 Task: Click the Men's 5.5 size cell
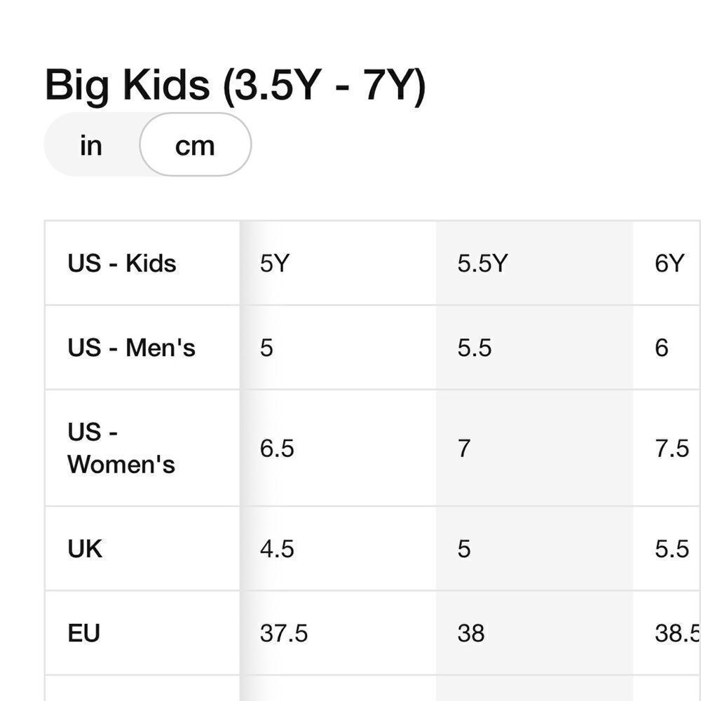(475, 348)
